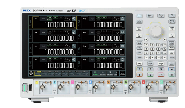Open channel 2 Sine waveform selector
This screenshot has width=185, height=108.
coord(98,17)
